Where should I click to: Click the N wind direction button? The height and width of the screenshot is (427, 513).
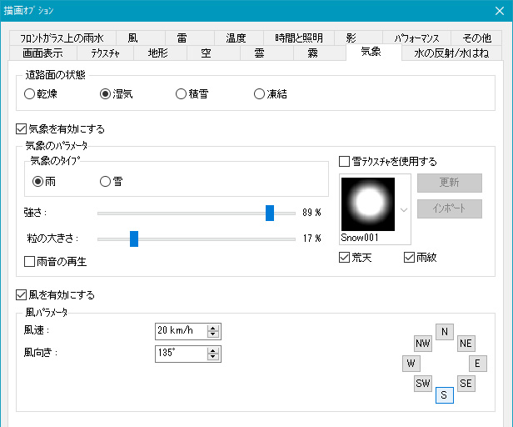(445, 332)
